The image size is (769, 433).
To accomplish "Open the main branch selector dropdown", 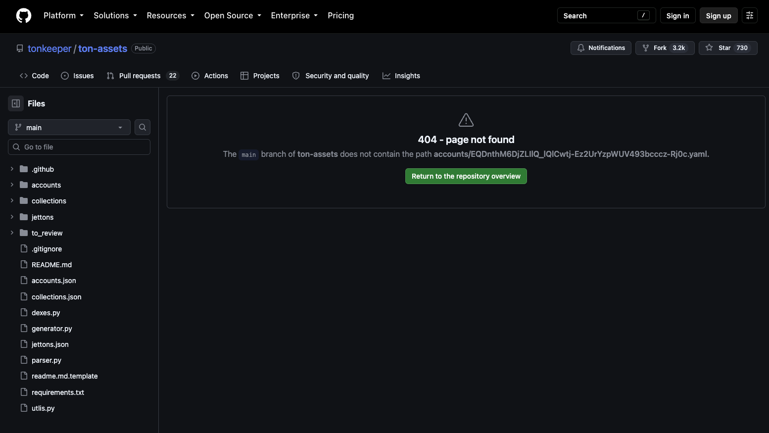I will (x=69, y=127).
